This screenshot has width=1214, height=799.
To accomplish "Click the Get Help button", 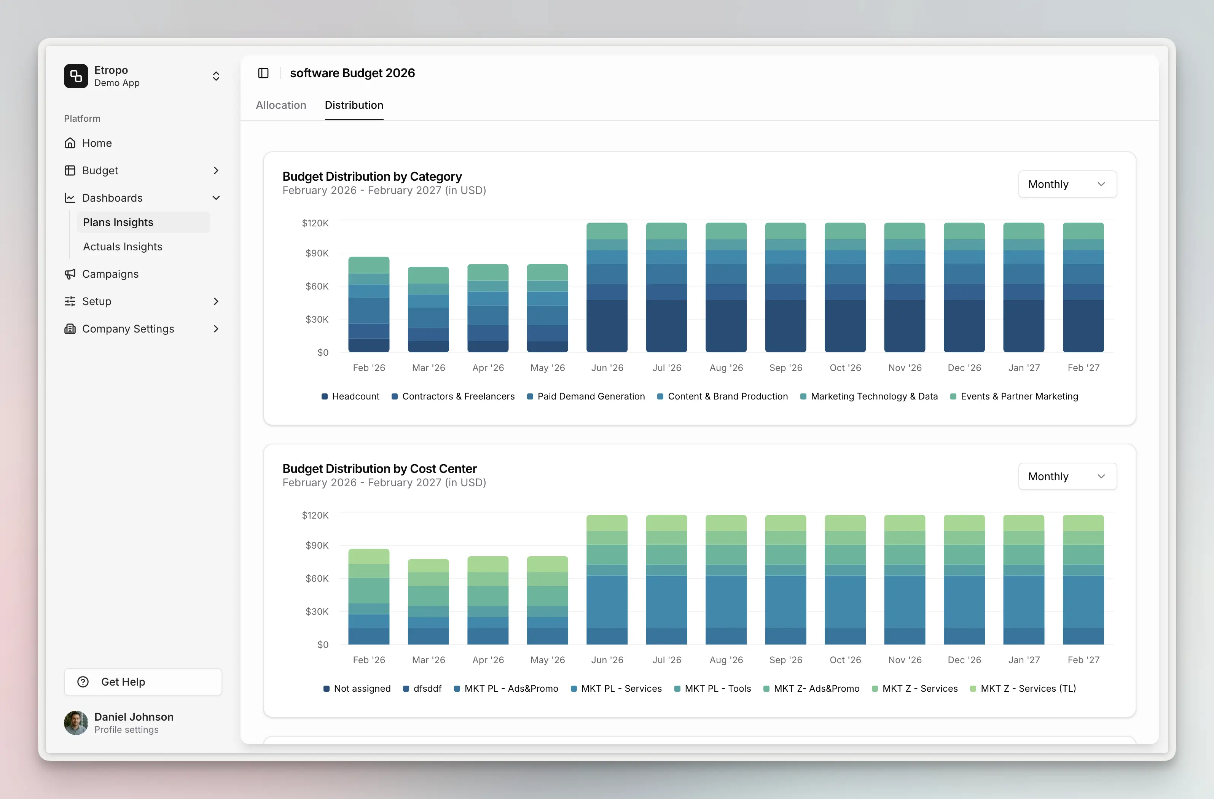I will (143, 682).
